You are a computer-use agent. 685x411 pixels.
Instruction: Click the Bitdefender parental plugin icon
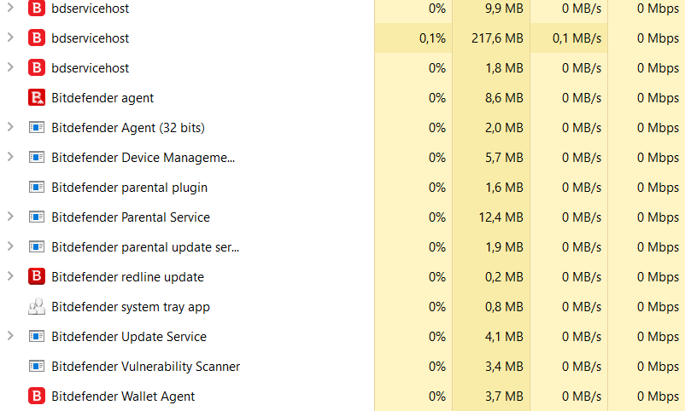37,188
